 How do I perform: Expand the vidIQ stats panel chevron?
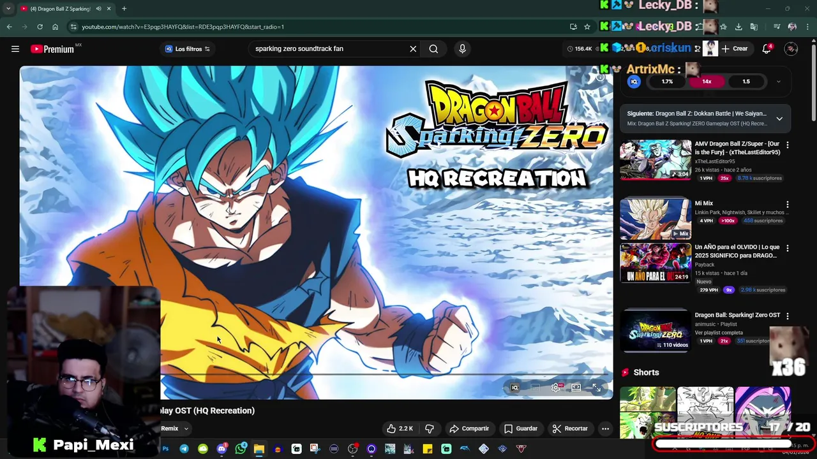pyautogui.click(x=778, y=82)
